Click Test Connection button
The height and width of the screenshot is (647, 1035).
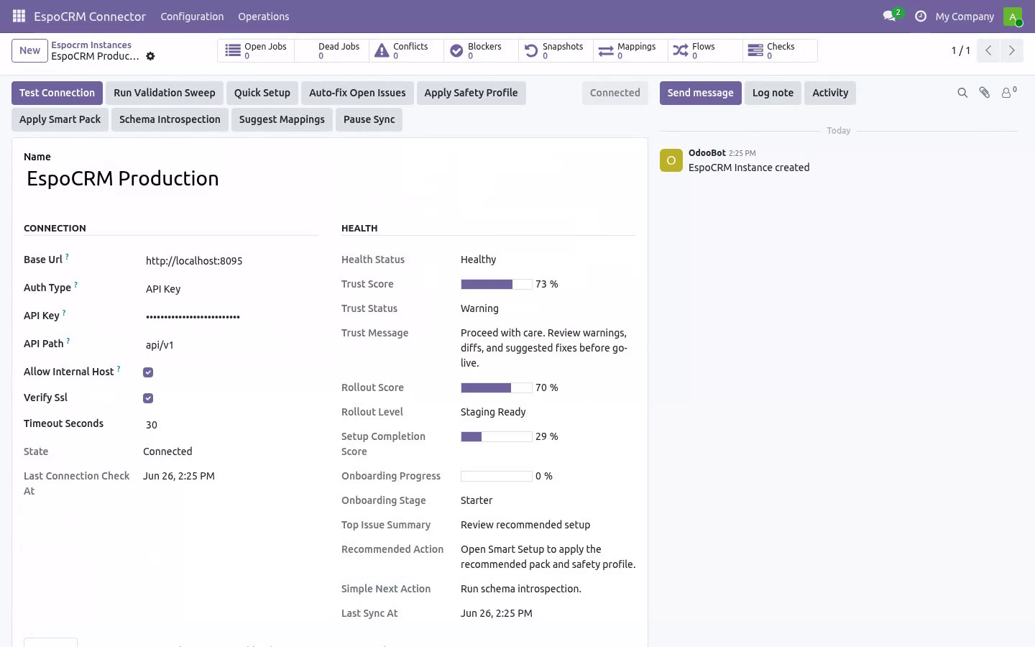[x=57, y=93]
